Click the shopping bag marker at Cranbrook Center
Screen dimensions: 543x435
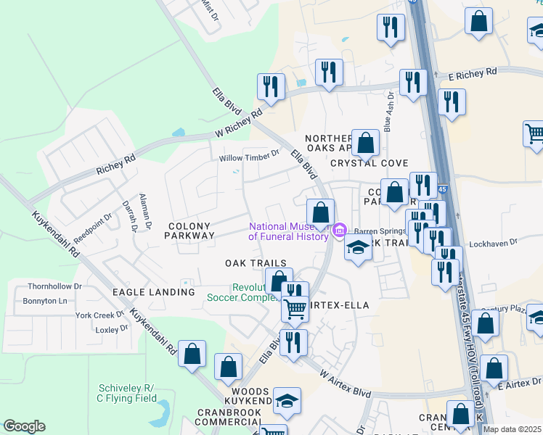[460, 415]
